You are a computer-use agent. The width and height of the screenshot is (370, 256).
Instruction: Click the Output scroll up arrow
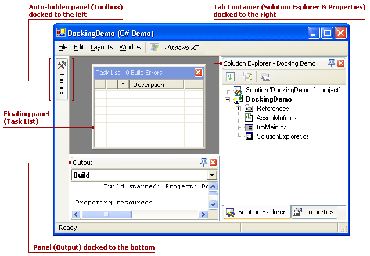coord(213,187)
